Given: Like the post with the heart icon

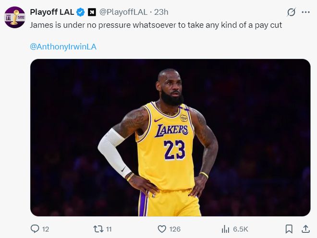Looking at the screenshot, I should [x=162, y=229].
